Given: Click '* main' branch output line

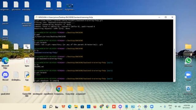Looking at the screenshot, I should pos(37,75).
